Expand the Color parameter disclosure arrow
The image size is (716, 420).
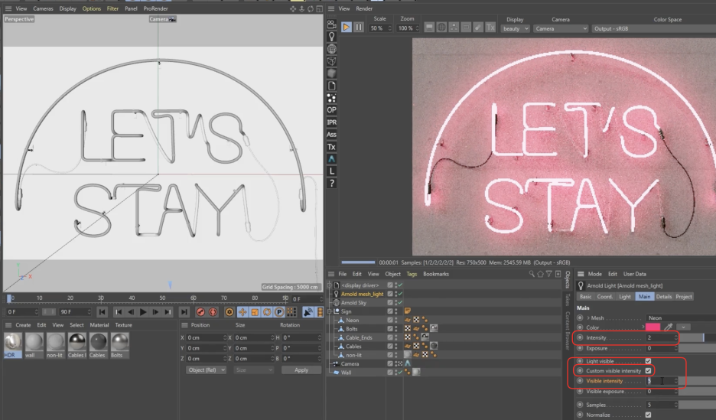pyautogui.click(x=643, y=327)
